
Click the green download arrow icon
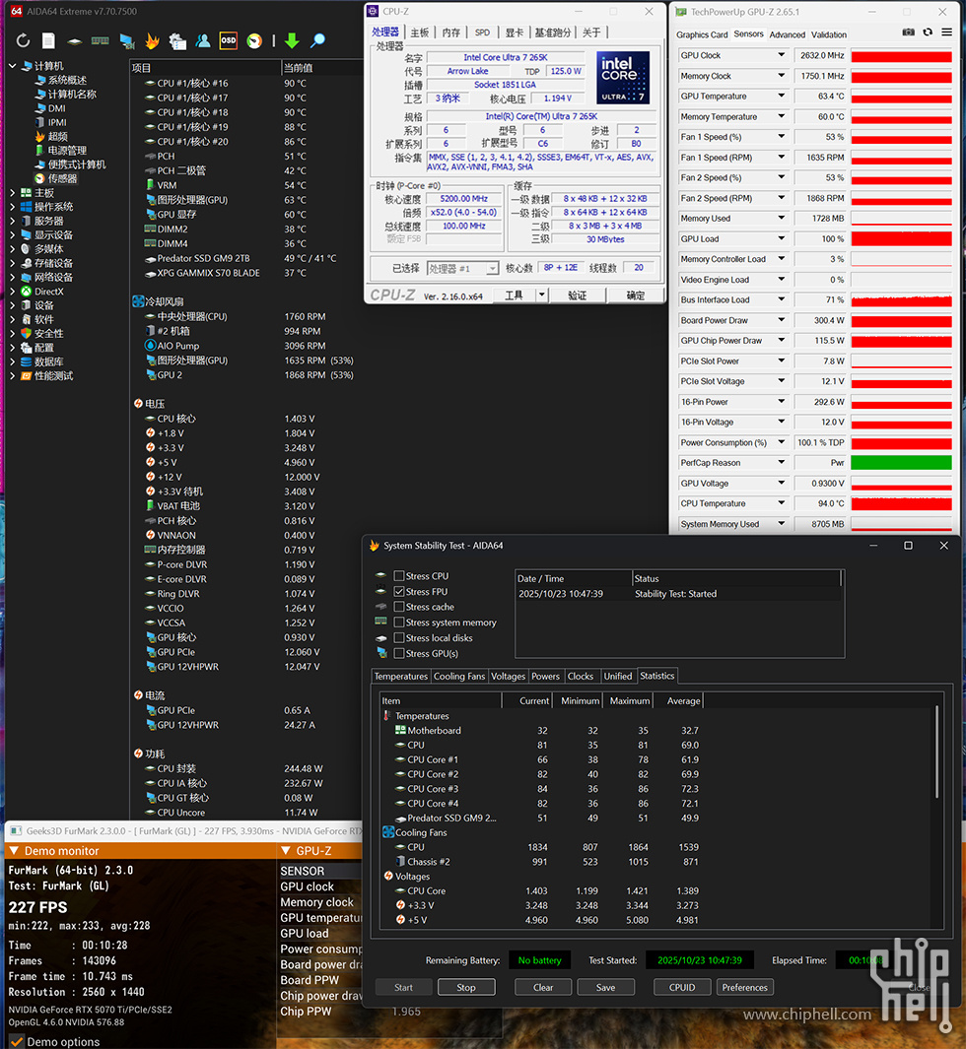(x=292, y=41)
